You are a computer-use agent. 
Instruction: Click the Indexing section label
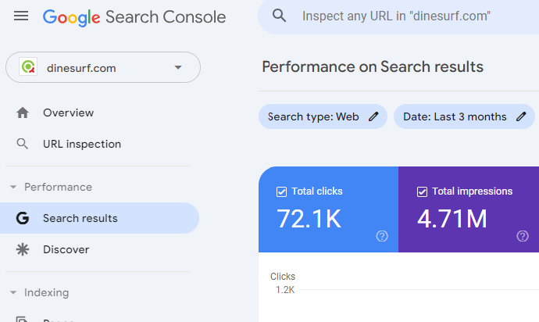point(46,293)
